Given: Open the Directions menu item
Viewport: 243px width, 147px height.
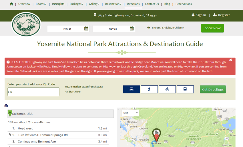Looking at the screenshot, I should [x=133, y=4].
